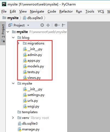110x132 pixels.
Task: Expand the venv library root folder
Action: point(13,118)
